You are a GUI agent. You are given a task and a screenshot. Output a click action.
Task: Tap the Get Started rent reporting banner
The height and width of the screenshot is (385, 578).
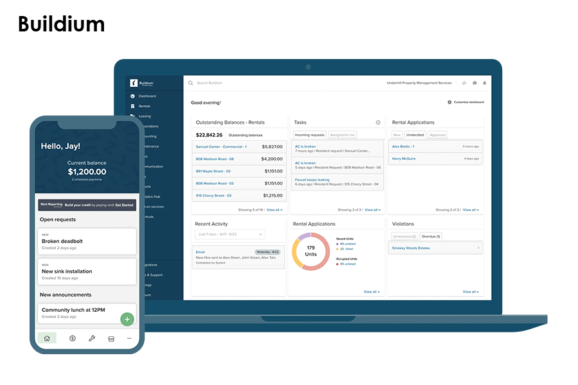click(x=87, y=205)
